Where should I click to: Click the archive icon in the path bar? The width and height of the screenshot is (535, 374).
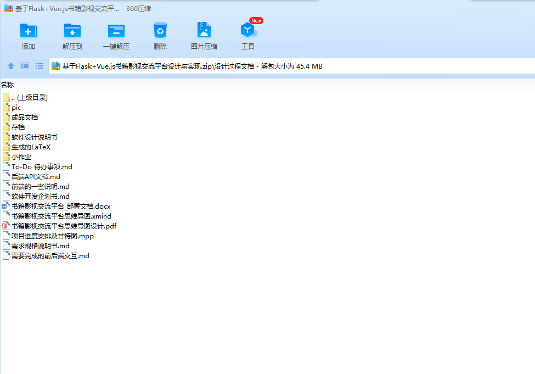pos(56,66)
